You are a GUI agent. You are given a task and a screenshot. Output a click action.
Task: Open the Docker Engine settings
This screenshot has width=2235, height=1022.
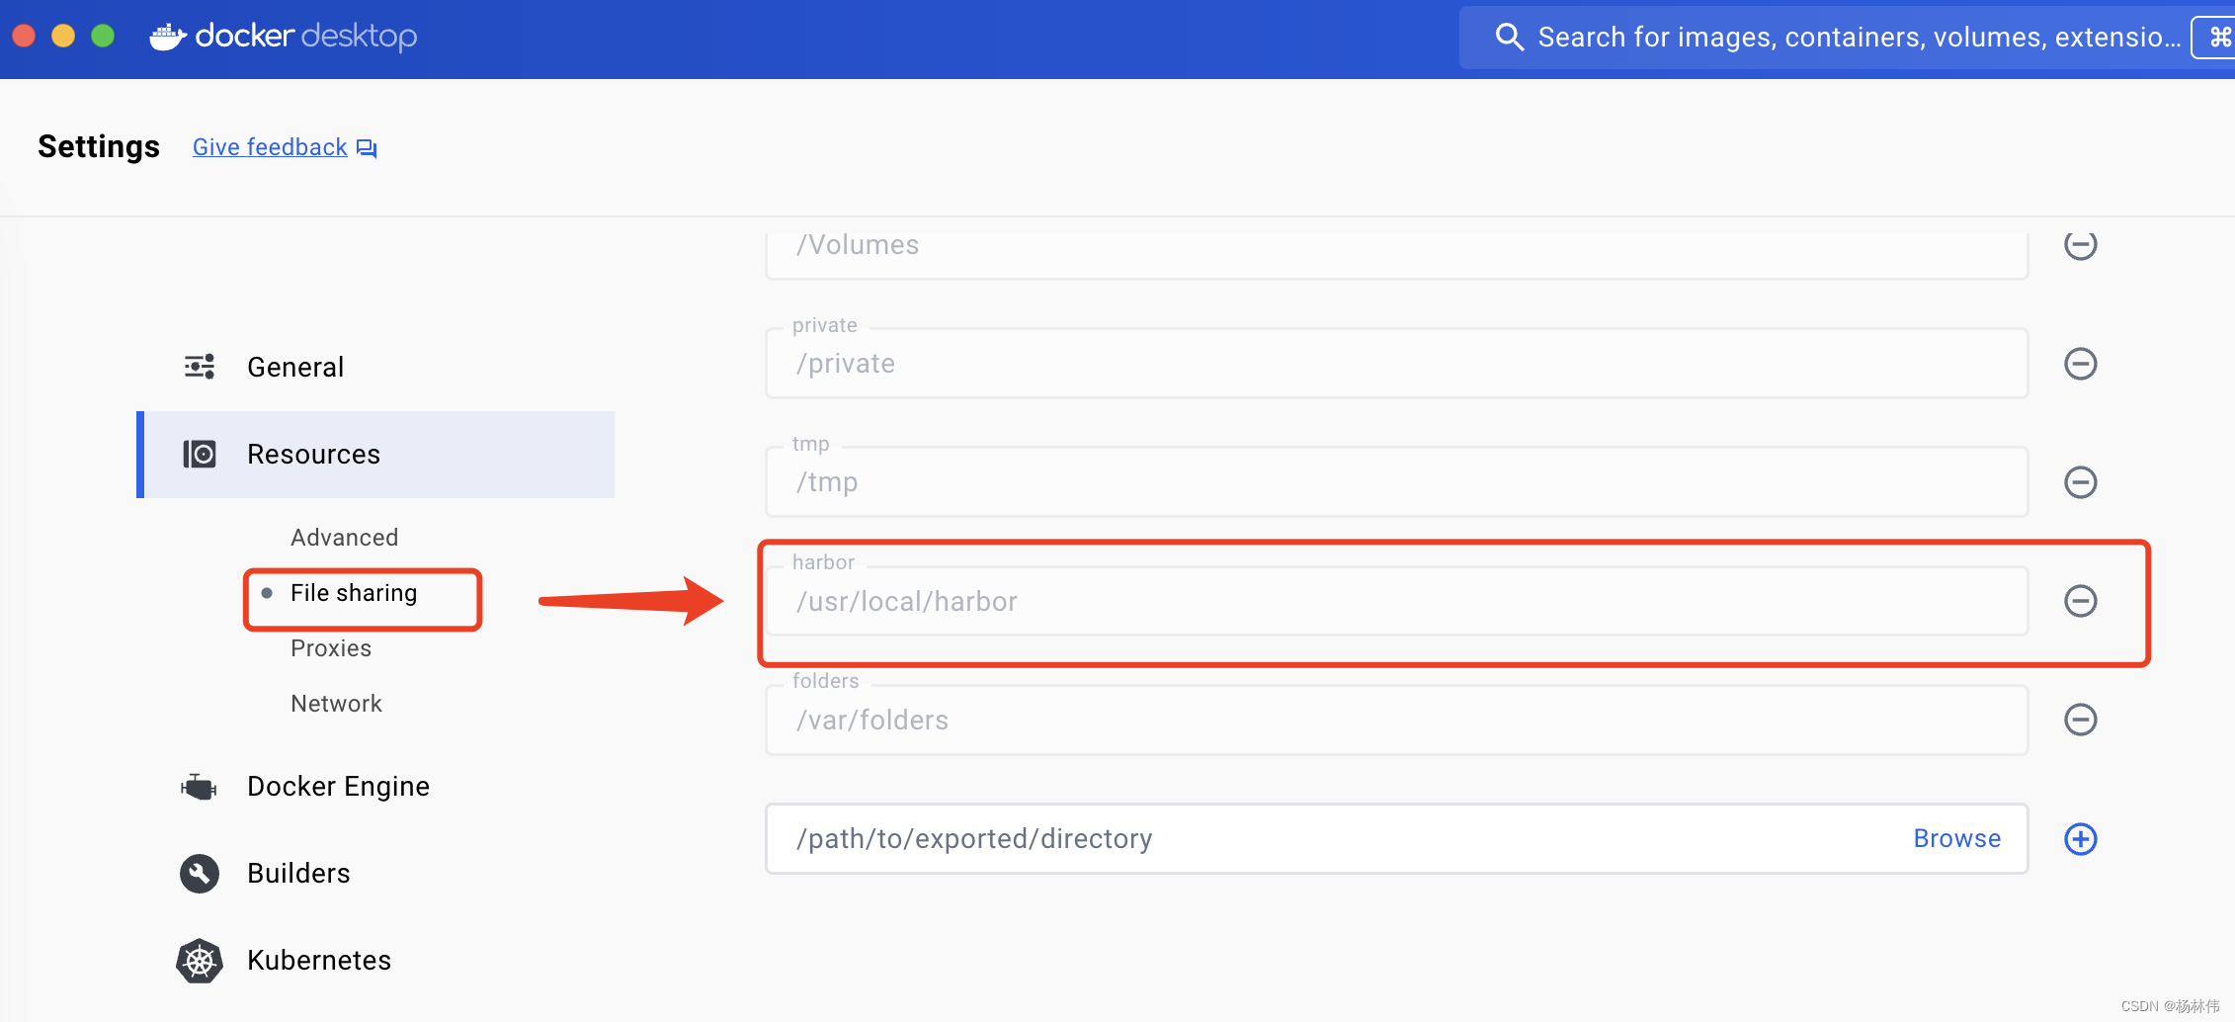(x=338, y=787)
